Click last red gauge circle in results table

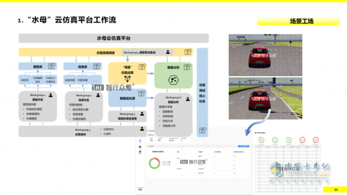tap(316, 140)
